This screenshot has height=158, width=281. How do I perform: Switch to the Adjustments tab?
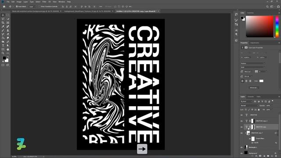(255, 43)
